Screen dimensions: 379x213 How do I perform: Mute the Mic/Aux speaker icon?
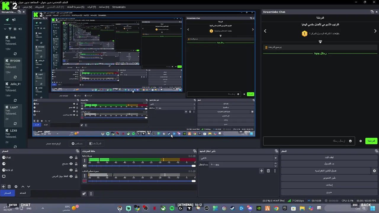(85, 166)
